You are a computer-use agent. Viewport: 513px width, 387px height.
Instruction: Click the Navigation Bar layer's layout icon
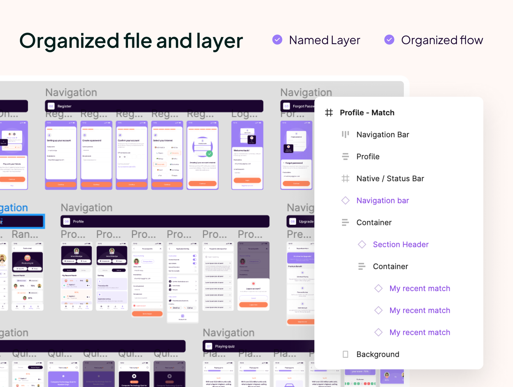click(x=345, y=134)
